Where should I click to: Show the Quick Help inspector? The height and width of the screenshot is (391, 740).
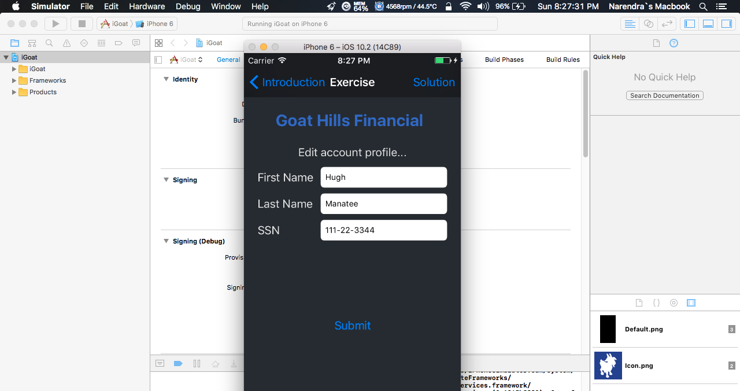674,43
